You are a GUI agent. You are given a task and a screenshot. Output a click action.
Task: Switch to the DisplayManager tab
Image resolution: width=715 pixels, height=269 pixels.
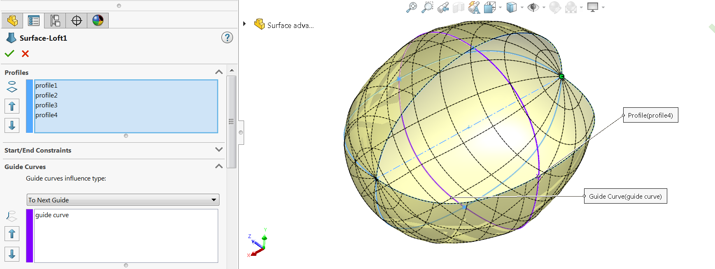pos(98,20)
